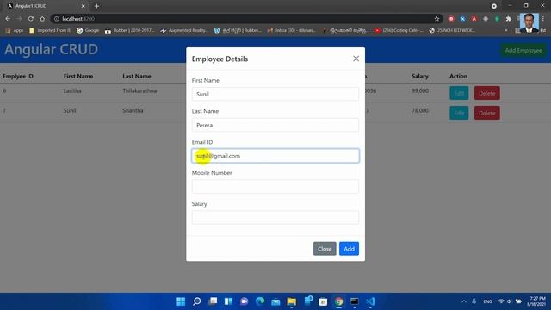Open the clock showing 7:27 PM

point(537,301)
